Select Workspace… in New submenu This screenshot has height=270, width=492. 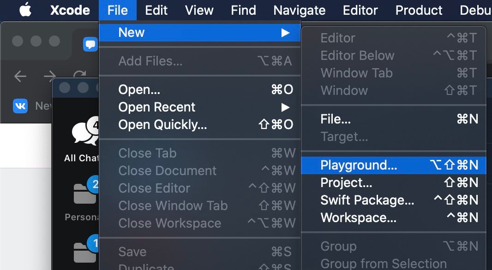(x=394, y=217)
